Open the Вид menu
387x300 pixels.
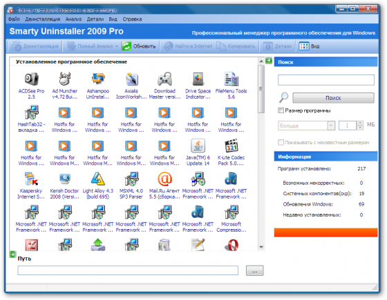[113, 19]
